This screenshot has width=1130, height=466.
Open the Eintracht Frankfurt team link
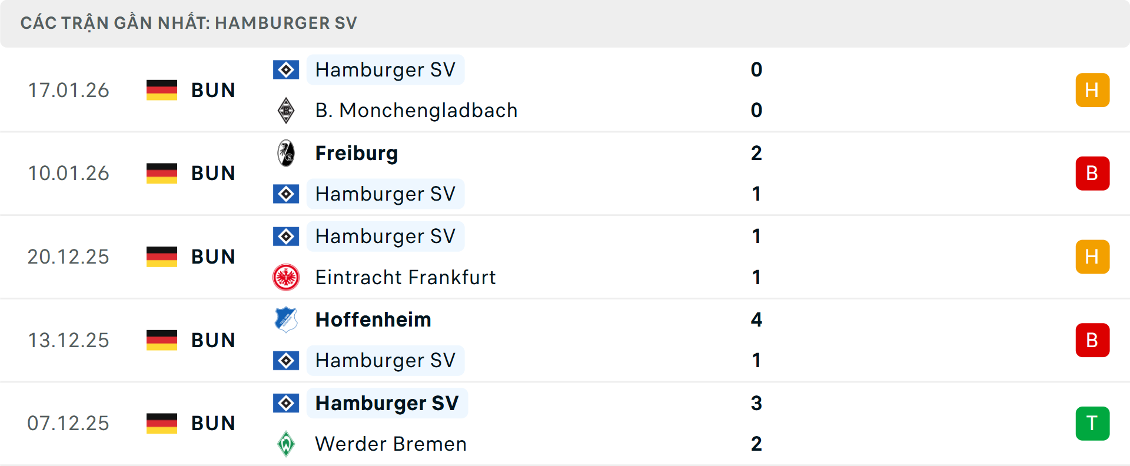(406, 277)
